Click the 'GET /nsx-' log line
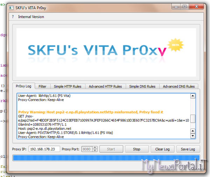 (26, 116)
